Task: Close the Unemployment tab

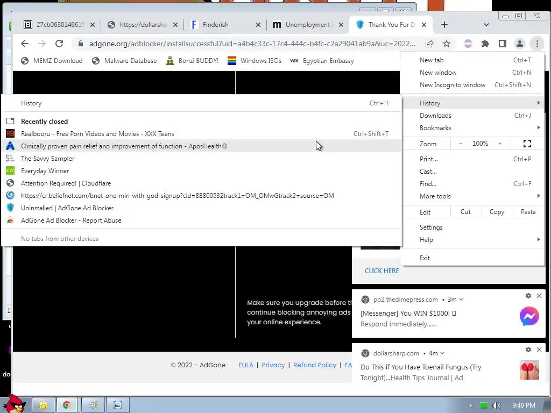Action: (341, 25)
